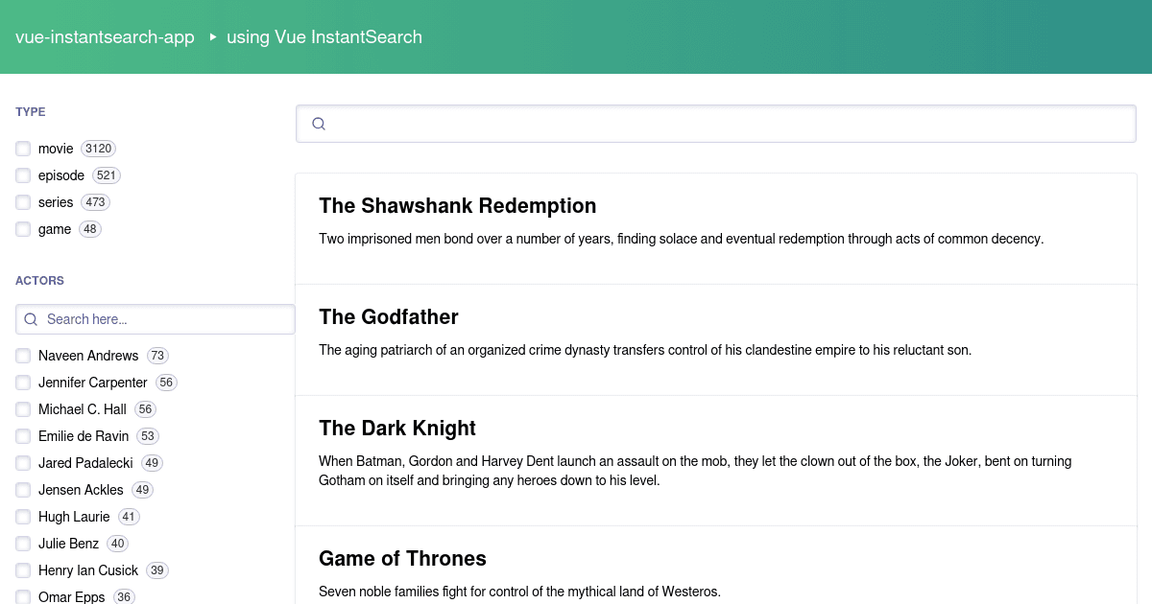Click vue-instantsearch-app in the header
1152x604 pixels.
click(104, 37)
